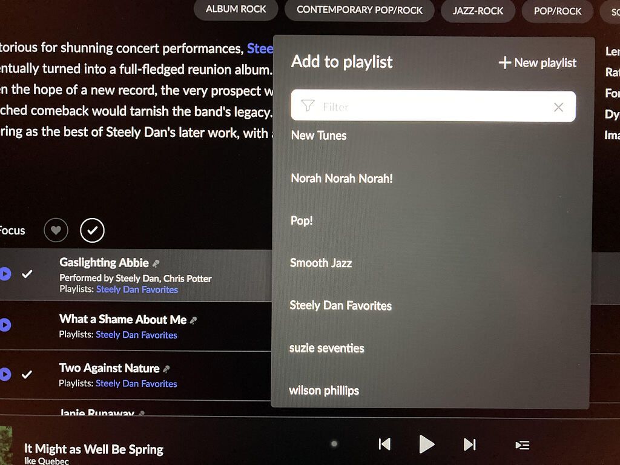Toggle the checkmark beside "Two Against Nature"
Viewport: 620px width, 465px height.
click(27, 374)
